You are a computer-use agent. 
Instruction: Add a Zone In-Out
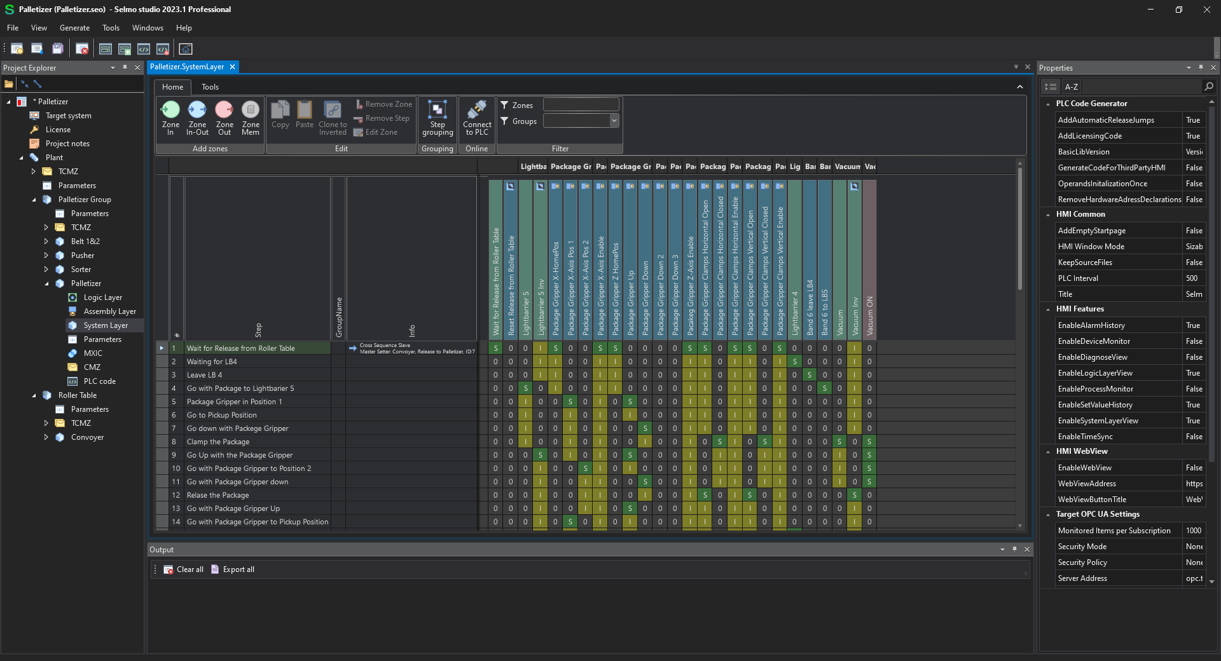point(197,118)
